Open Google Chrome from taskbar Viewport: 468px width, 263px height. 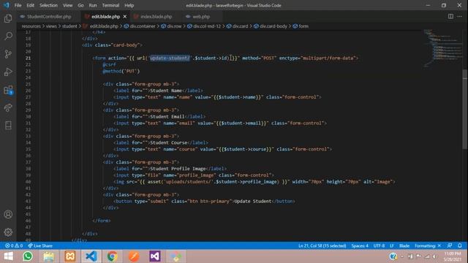click(x=112, y=256)
